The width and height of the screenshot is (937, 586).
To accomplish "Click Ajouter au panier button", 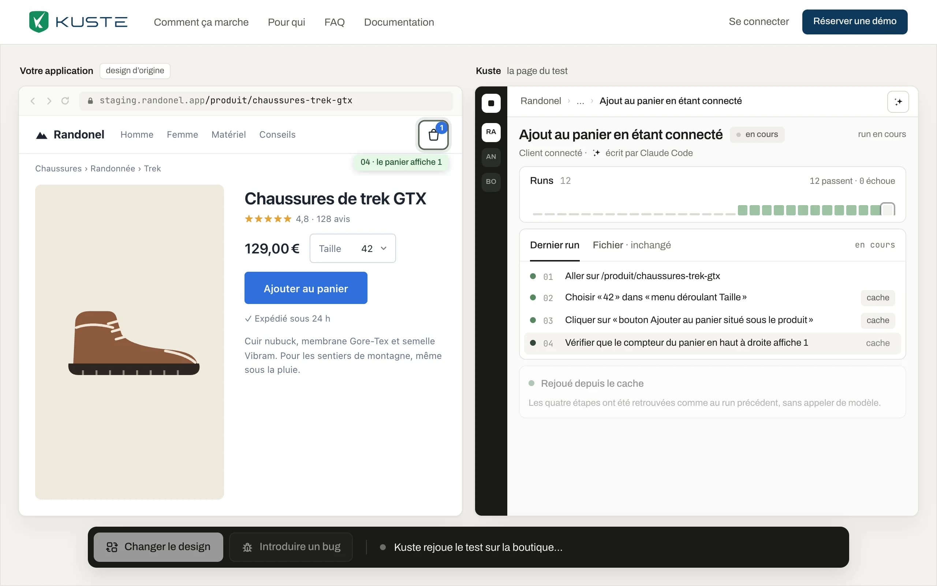I will (x=306, y=288).
